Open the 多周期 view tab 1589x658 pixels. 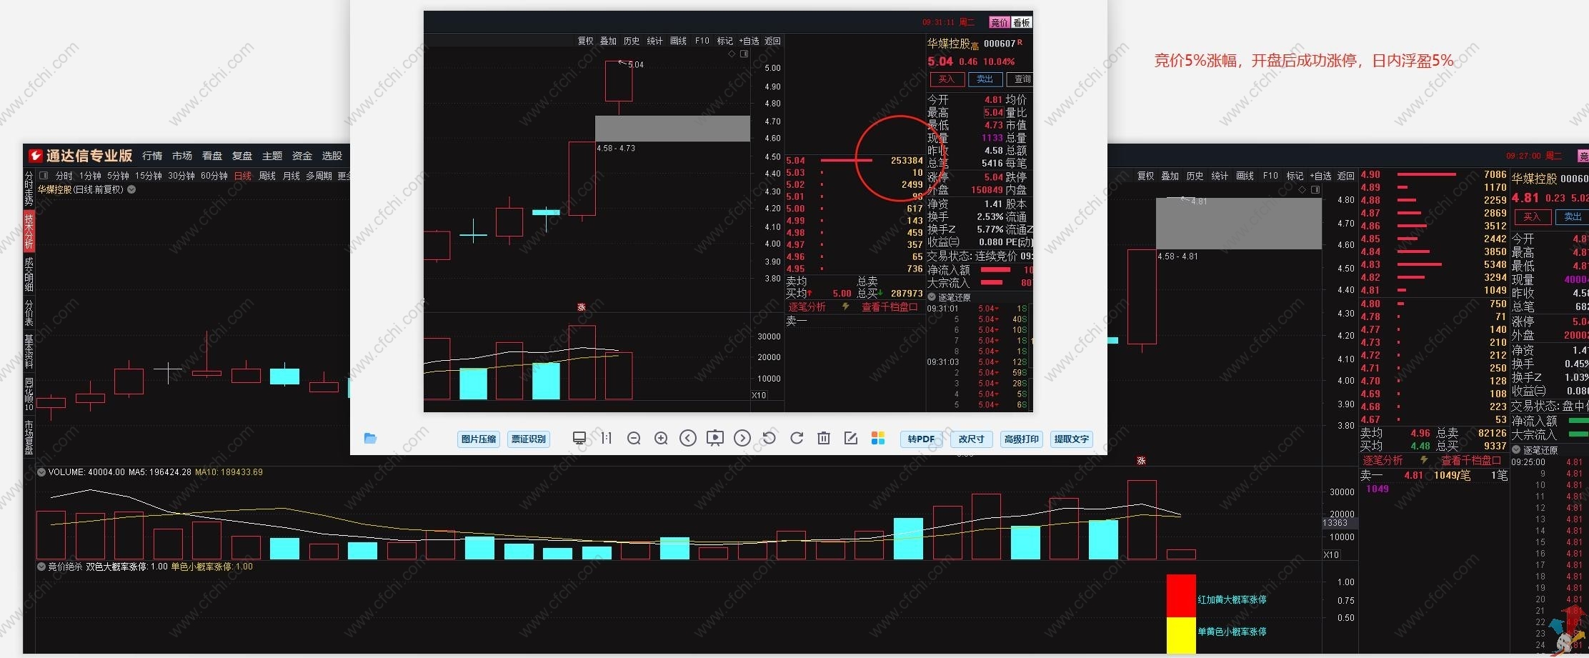(x=319, y=176)
